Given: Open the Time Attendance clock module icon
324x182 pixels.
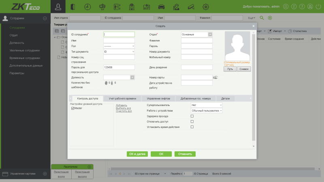Looking at the screenshot, I should click(87, 6).
